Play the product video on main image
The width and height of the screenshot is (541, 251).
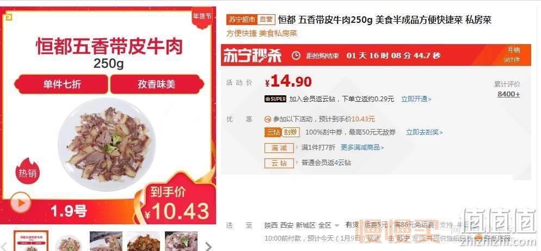(20, 203)
